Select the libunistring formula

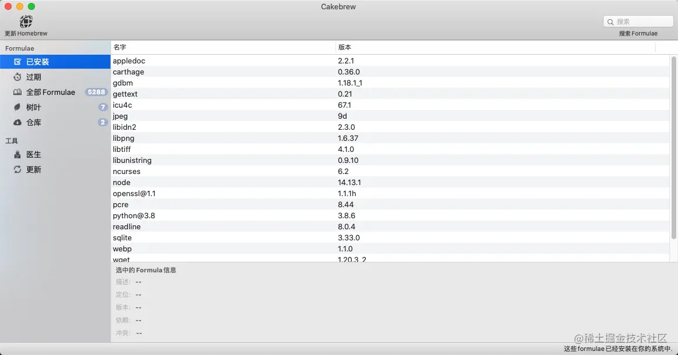[390, 160]
